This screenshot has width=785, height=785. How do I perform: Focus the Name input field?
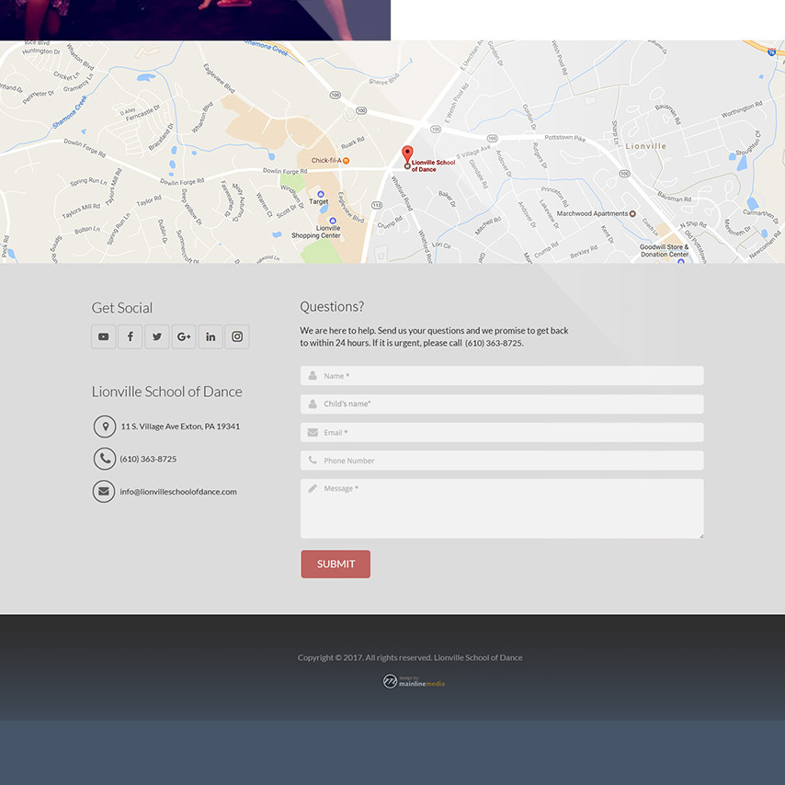click(x=502, y=376)
